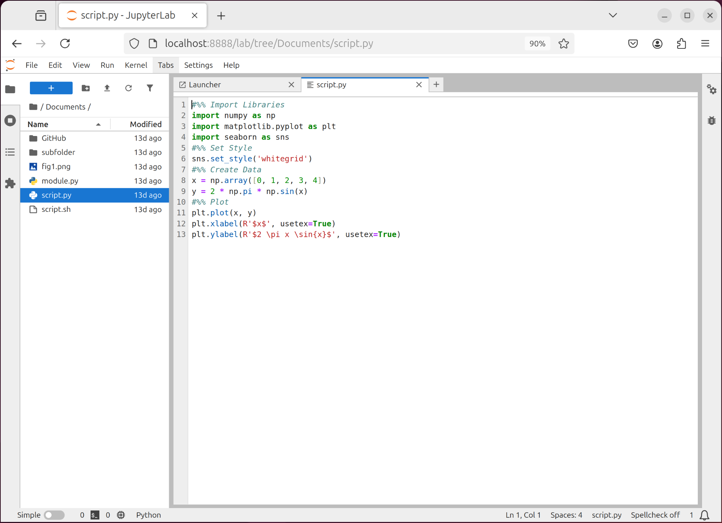
Task: Select the subfolder folder
Action: pyautogui.click(x=94, y=152)
